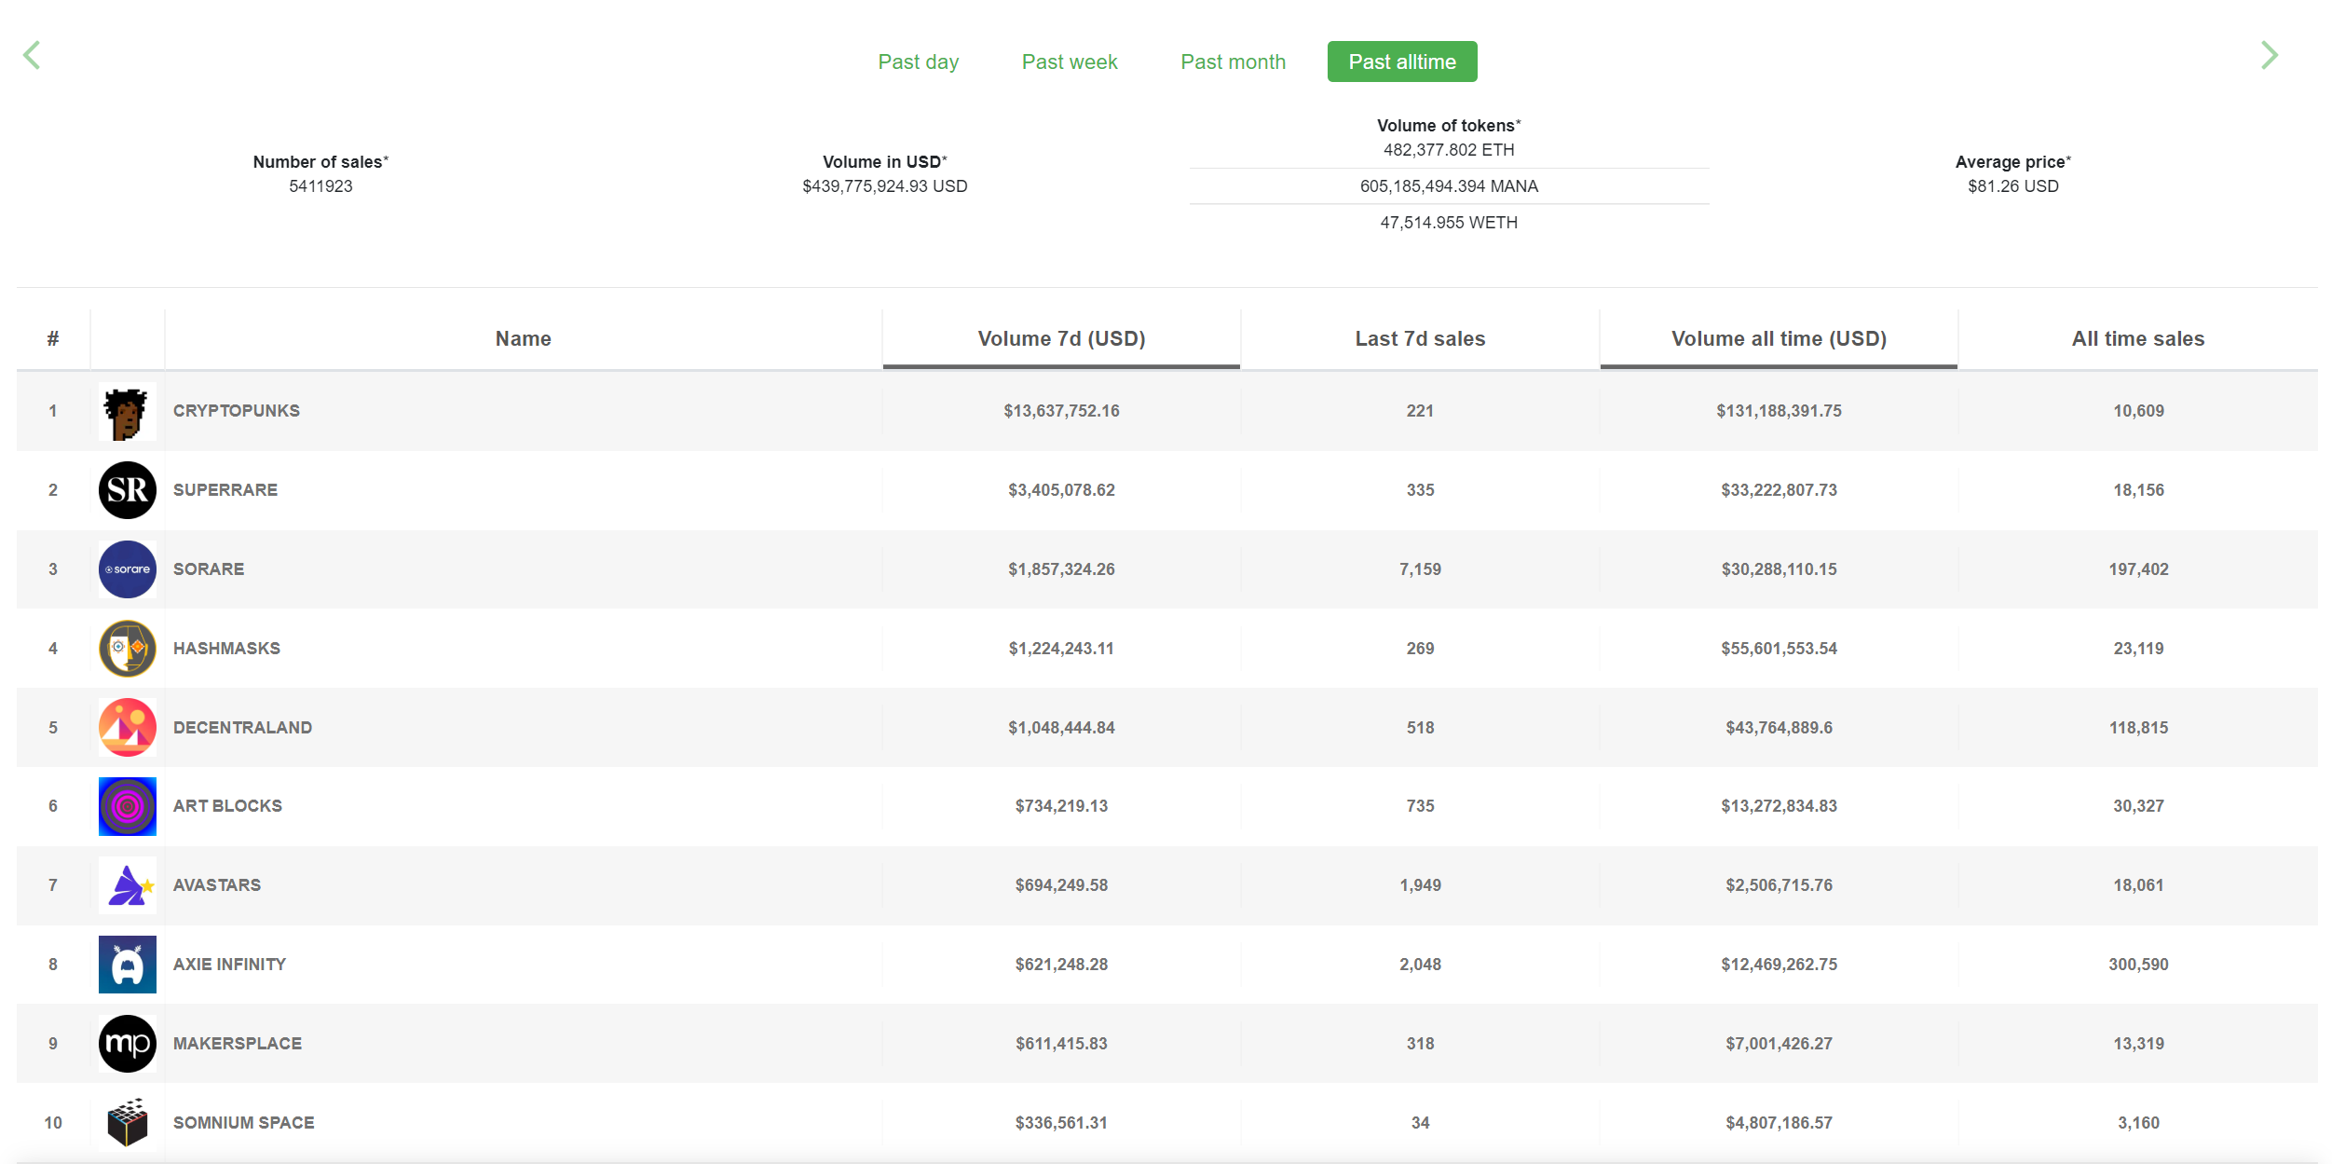Click CryptoPunks 7d volume $13,637,752.16
Screen dimensions: 2332x1164
click(x=1061, y=411)
